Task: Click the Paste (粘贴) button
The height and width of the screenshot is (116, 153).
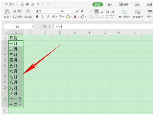Action: click(7, 14)
